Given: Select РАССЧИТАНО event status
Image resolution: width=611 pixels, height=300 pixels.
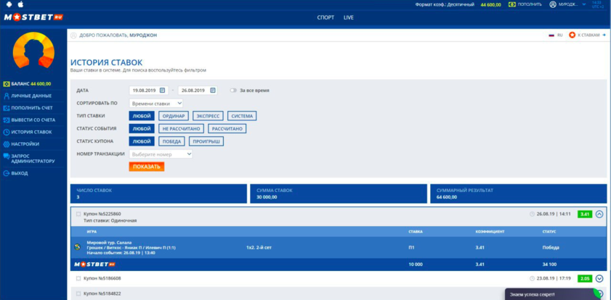Looking at the screenshot, I should point(227,129).
